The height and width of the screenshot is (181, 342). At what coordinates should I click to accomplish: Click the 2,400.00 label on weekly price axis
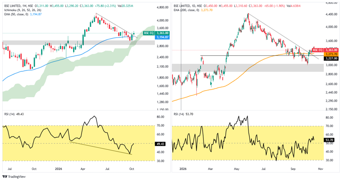[x=163, y=57]
